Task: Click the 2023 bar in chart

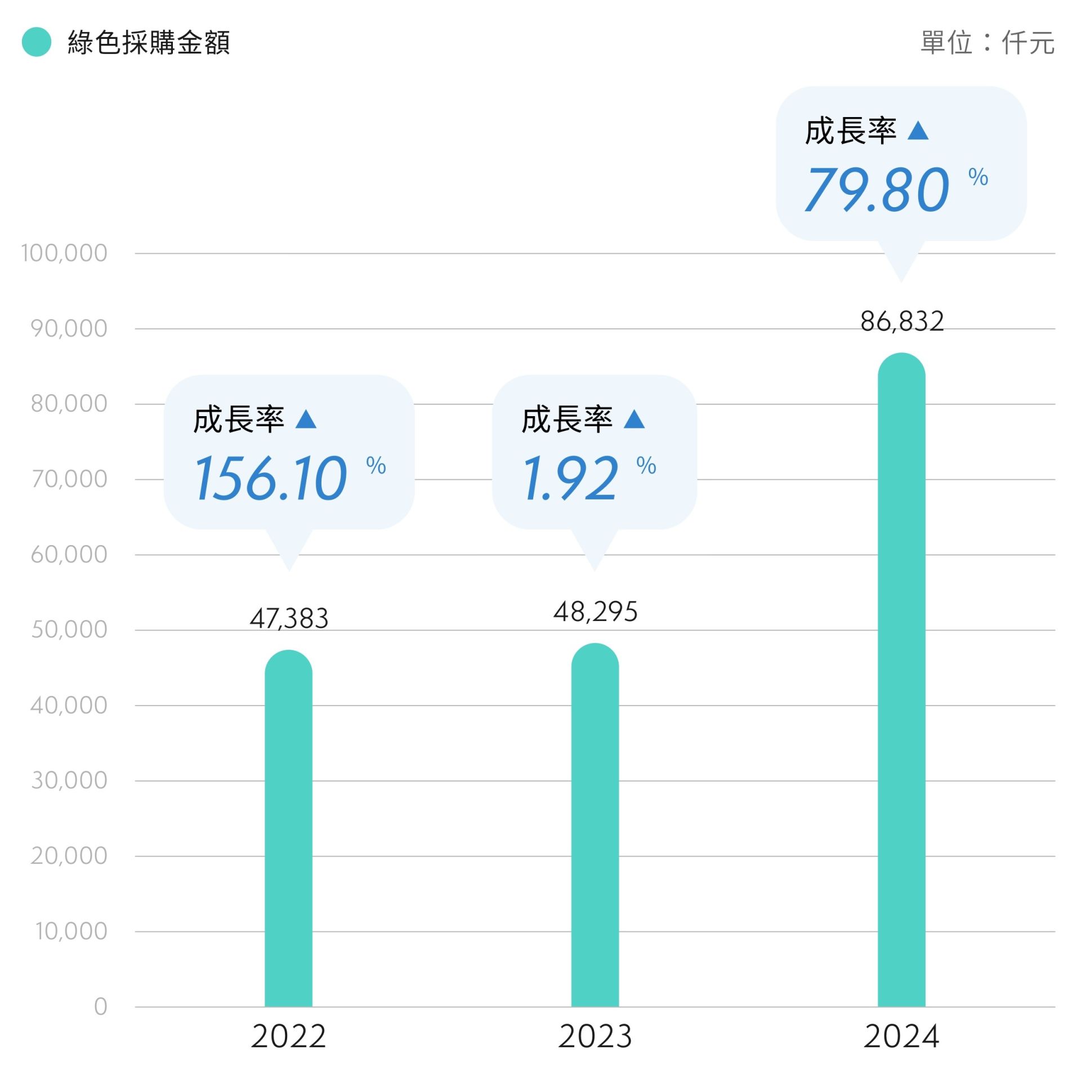Action: (x=595, y=825)
